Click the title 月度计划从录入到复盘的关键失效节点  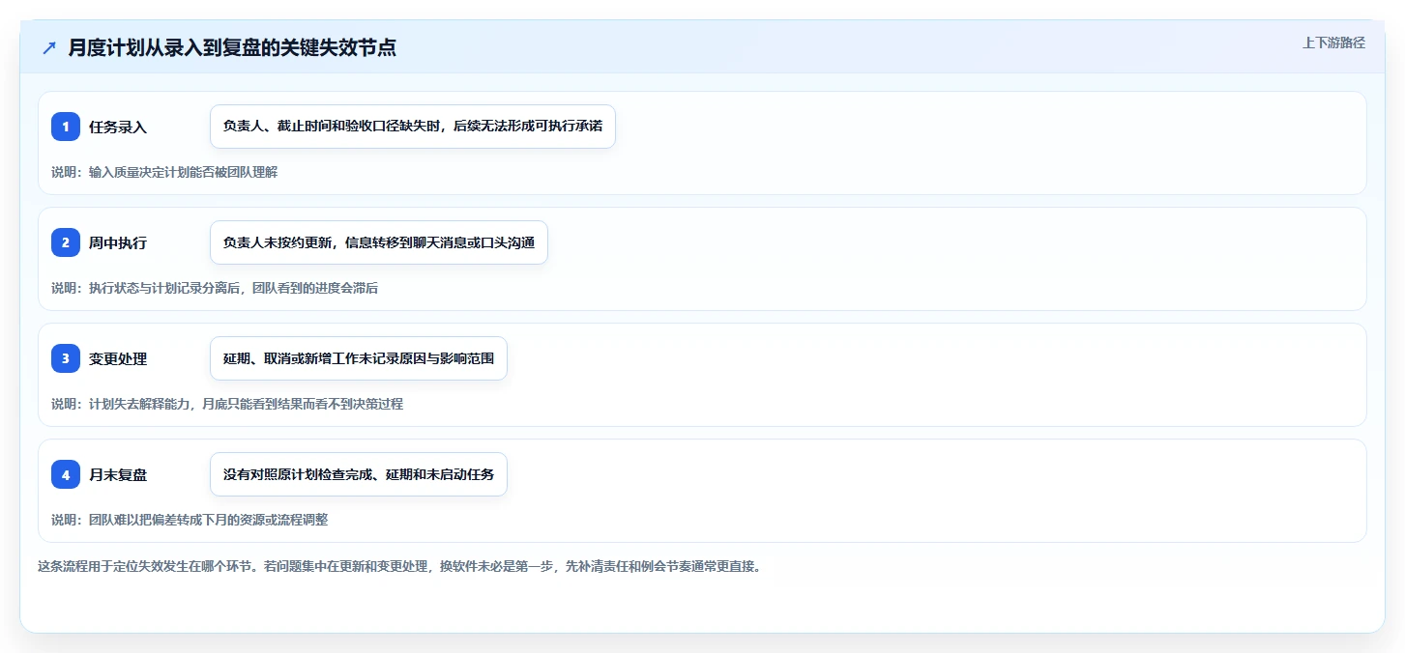232,48
